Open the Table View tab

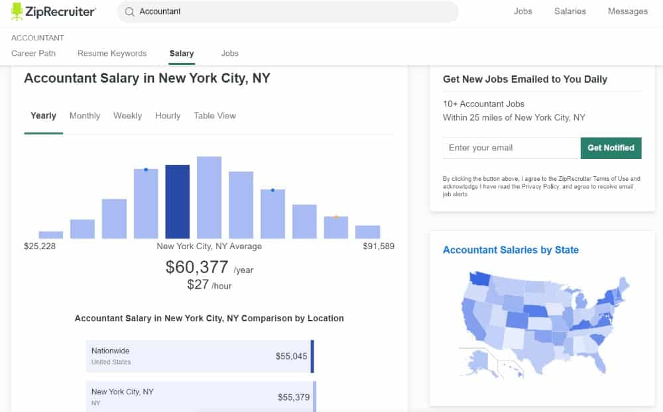[215, 116]
